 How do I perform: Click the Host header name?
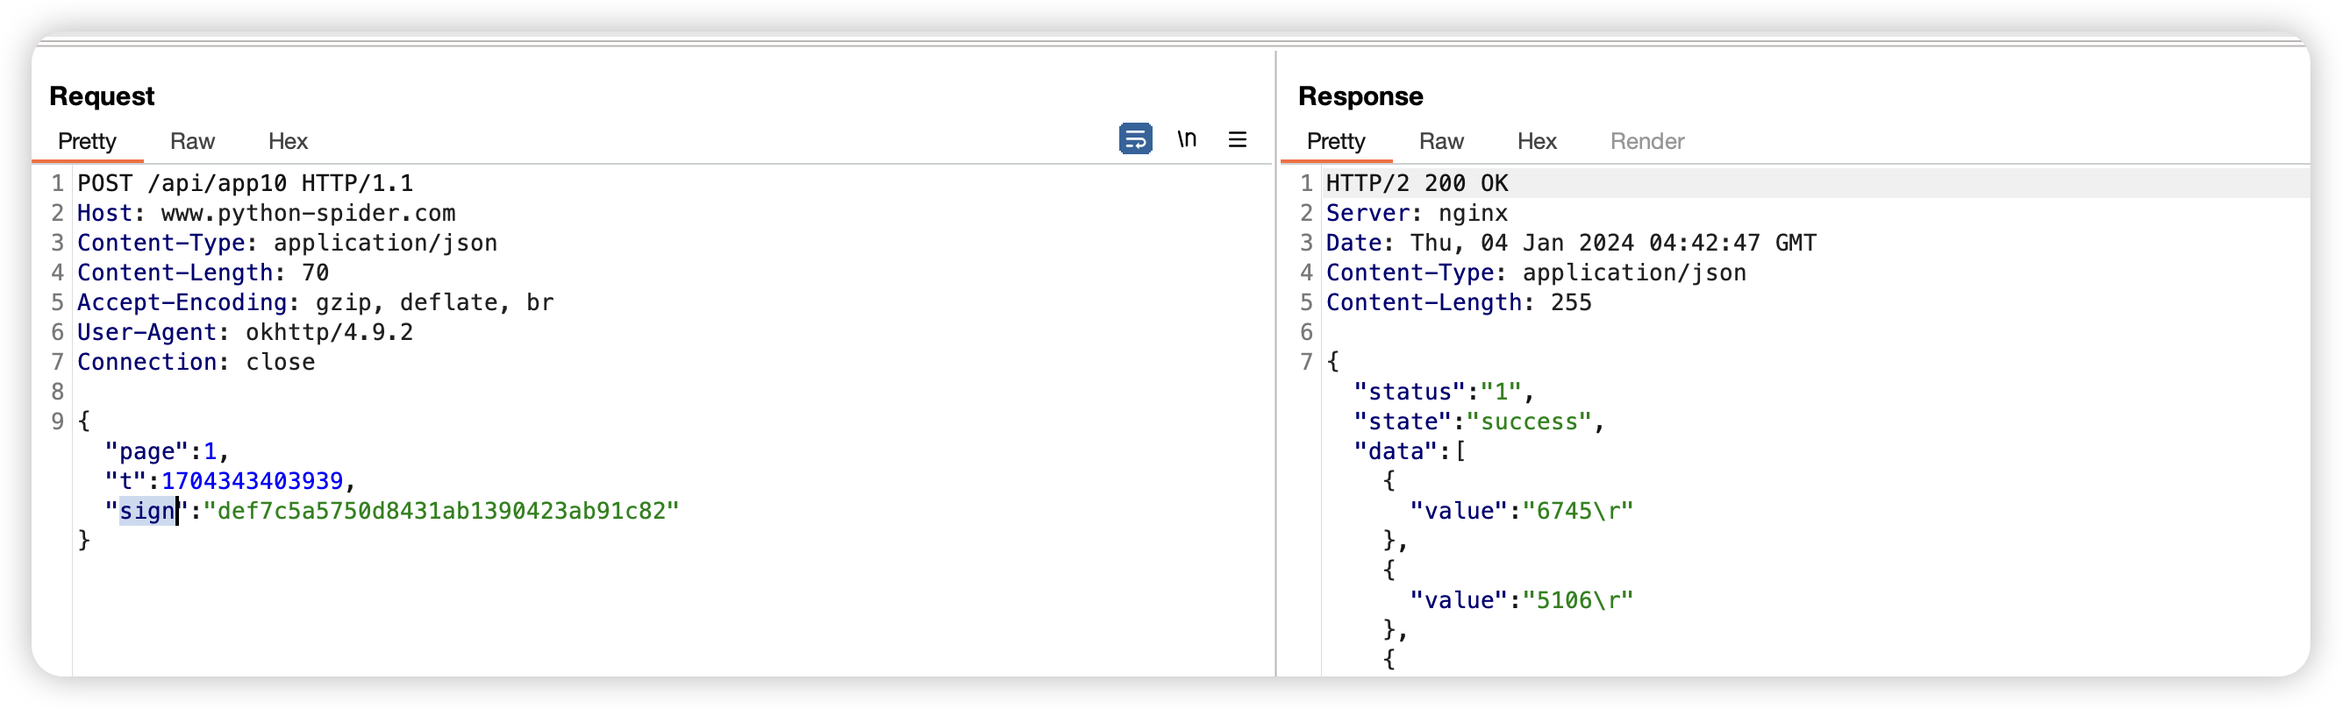pyautogui.click(x=104, y=213)
